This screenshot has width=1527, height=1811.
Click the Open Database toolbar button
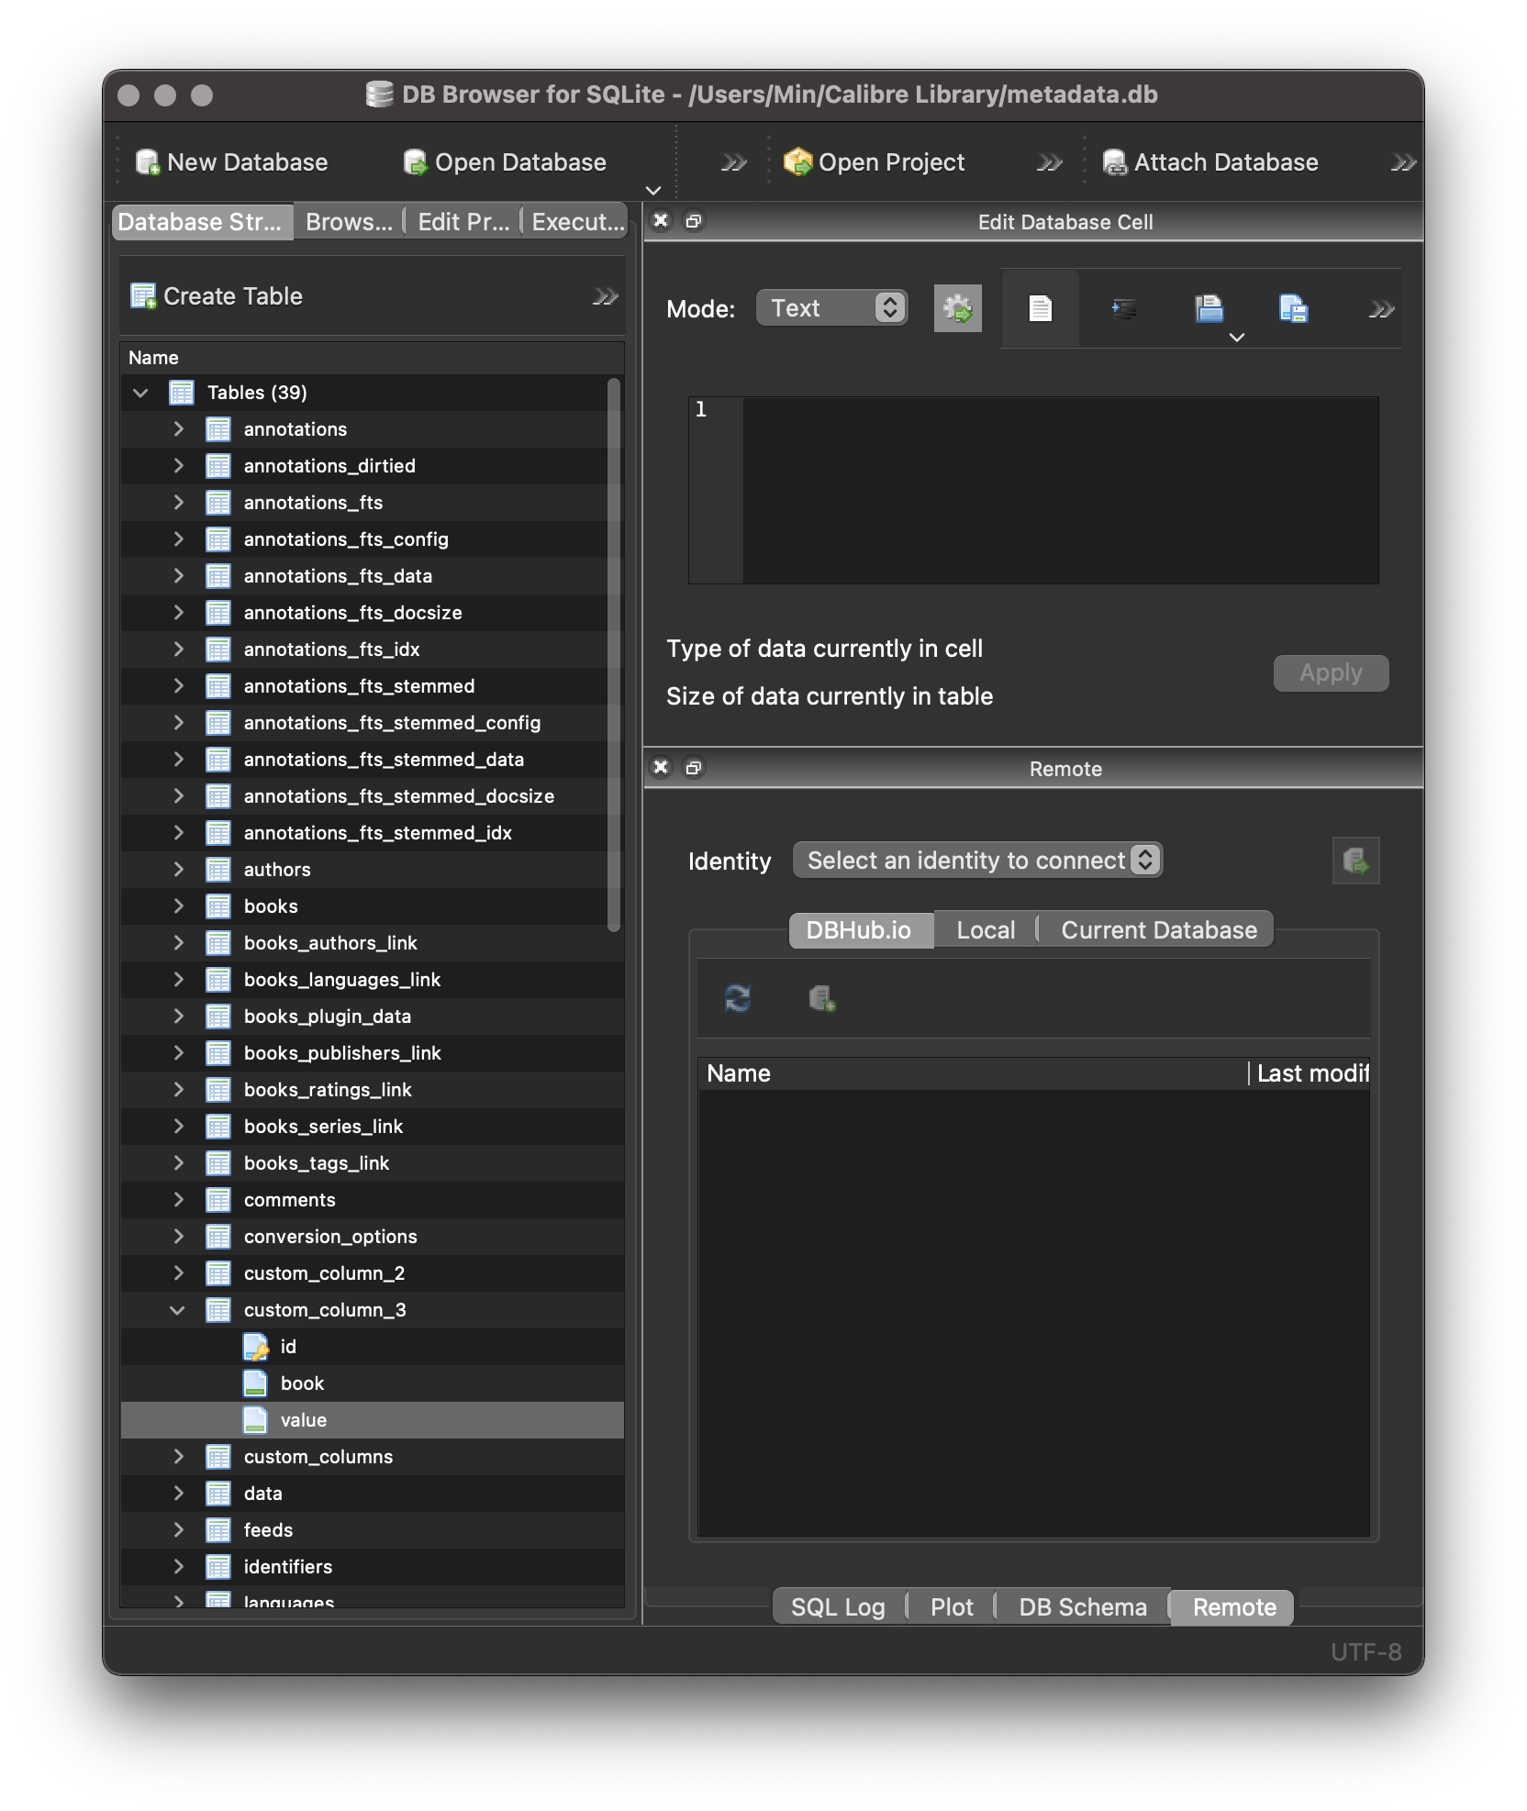point(505,162)
